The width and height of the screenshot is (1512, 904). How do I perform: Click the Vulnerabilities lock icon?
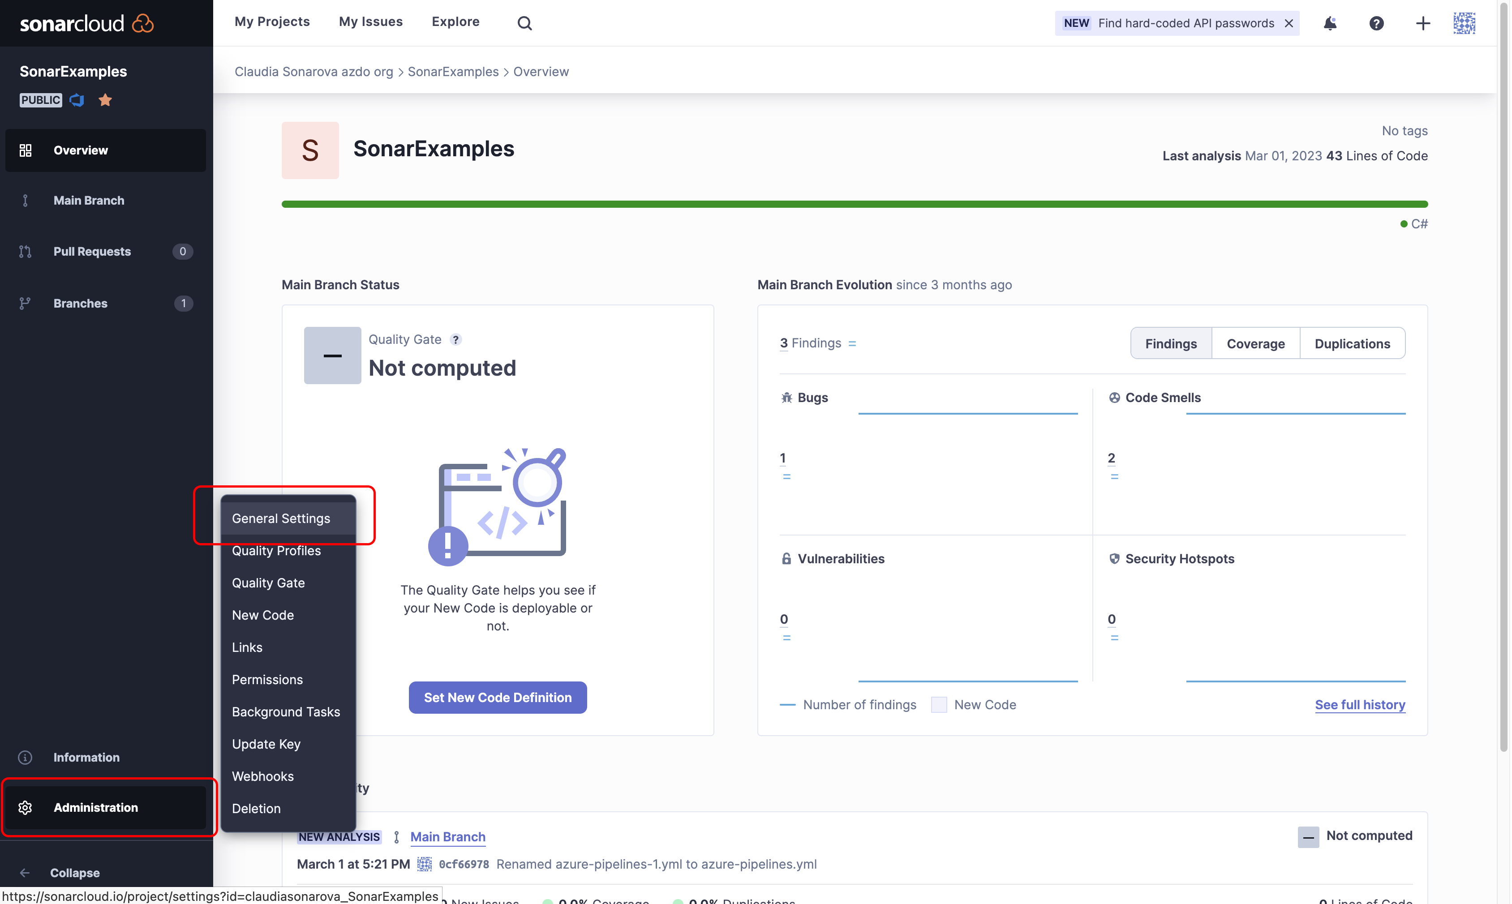pyautogui.click(x=787, y=559)
